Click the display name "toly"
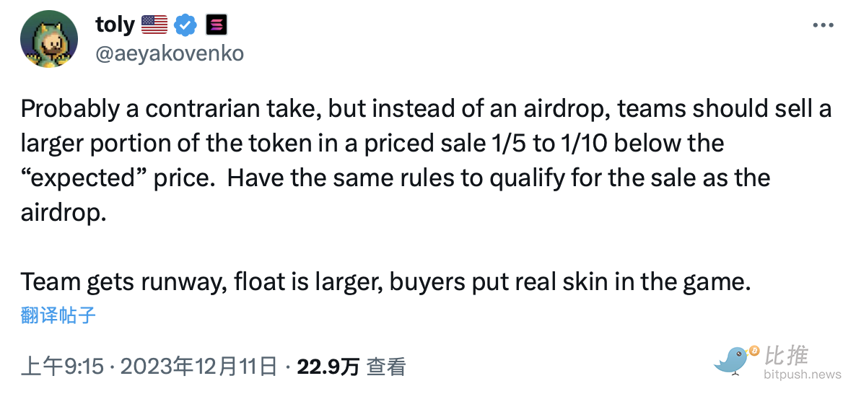 [114, 25]
